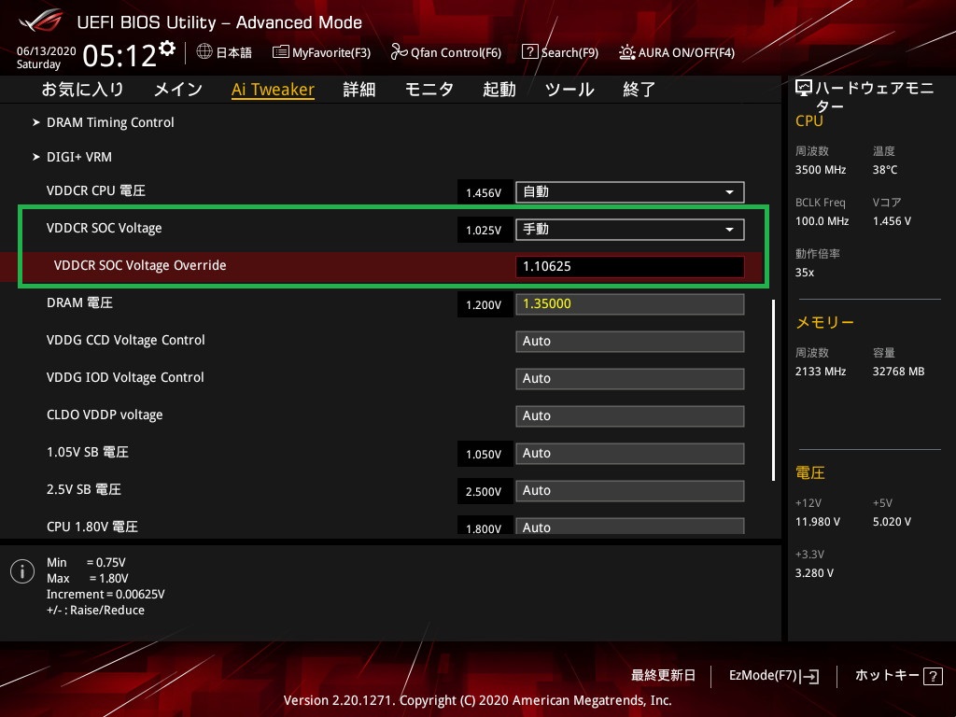
Task: Switch to お気に入り tab
Action: (x=83, y=90)
